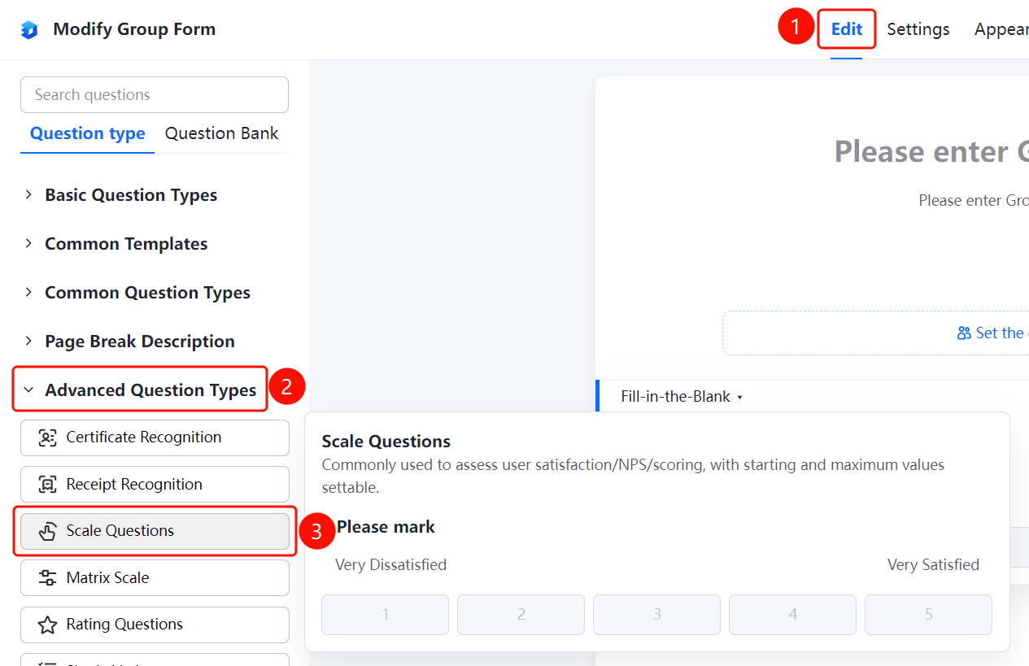Select the Edit tab
Viewport: 1029px width, 666px height.
pos(847,29)
